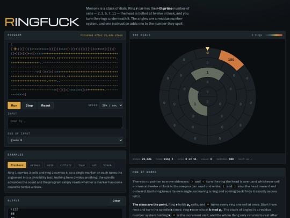Click 'The sizes are the point.' bold text
The width and height of the screenshot is (290, 218).
[150, 205]
